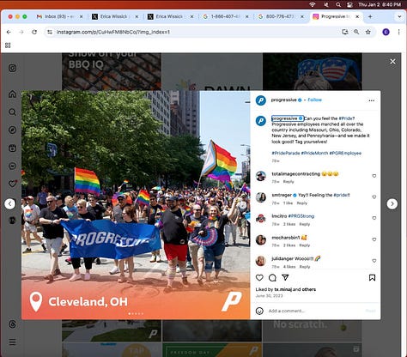Switch to 800-776 Google tab
This screenshot has width=407, height=357.
(x=281, y=16)
